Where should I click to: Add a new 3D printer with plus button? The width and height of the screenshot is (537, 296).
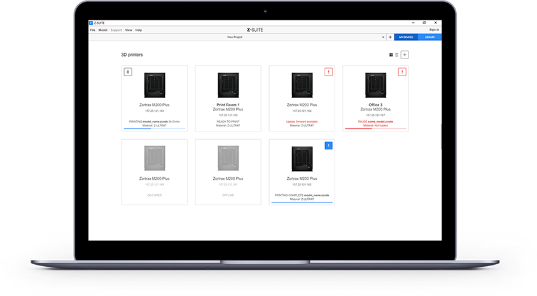[405, 55]
